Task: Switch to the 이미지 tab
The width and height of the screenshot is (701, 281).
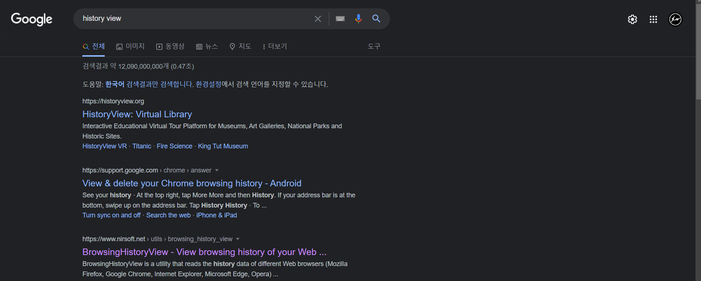Action: coord(130,46)
